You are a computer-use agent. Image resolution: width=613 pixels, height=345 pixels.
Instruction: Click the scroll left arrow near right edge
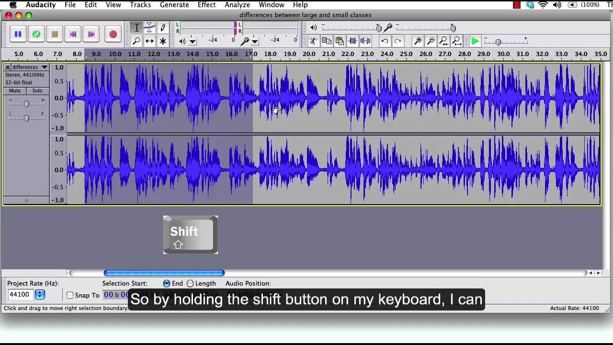pyautogui.click(x=590, y=273)
